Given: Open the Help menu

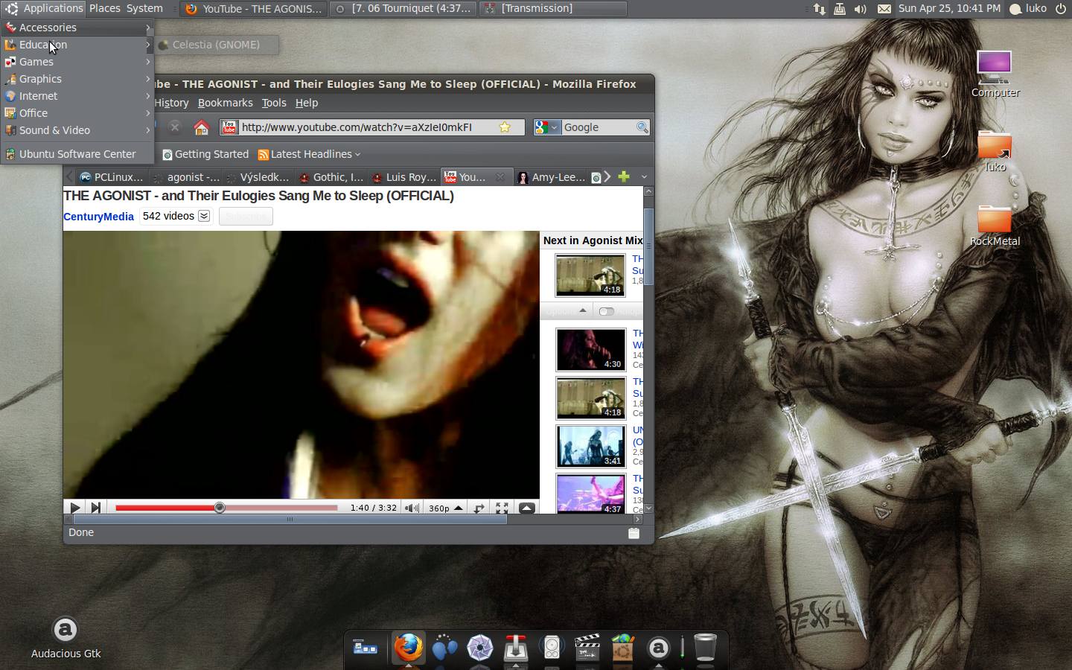Looking at the screenshot, I should [307, 103].
